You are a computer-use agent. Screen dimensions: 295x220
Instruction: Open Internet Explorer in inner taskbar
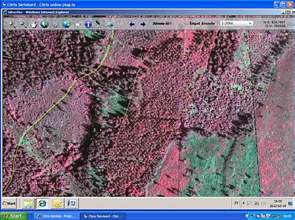[x=42, y=204]
